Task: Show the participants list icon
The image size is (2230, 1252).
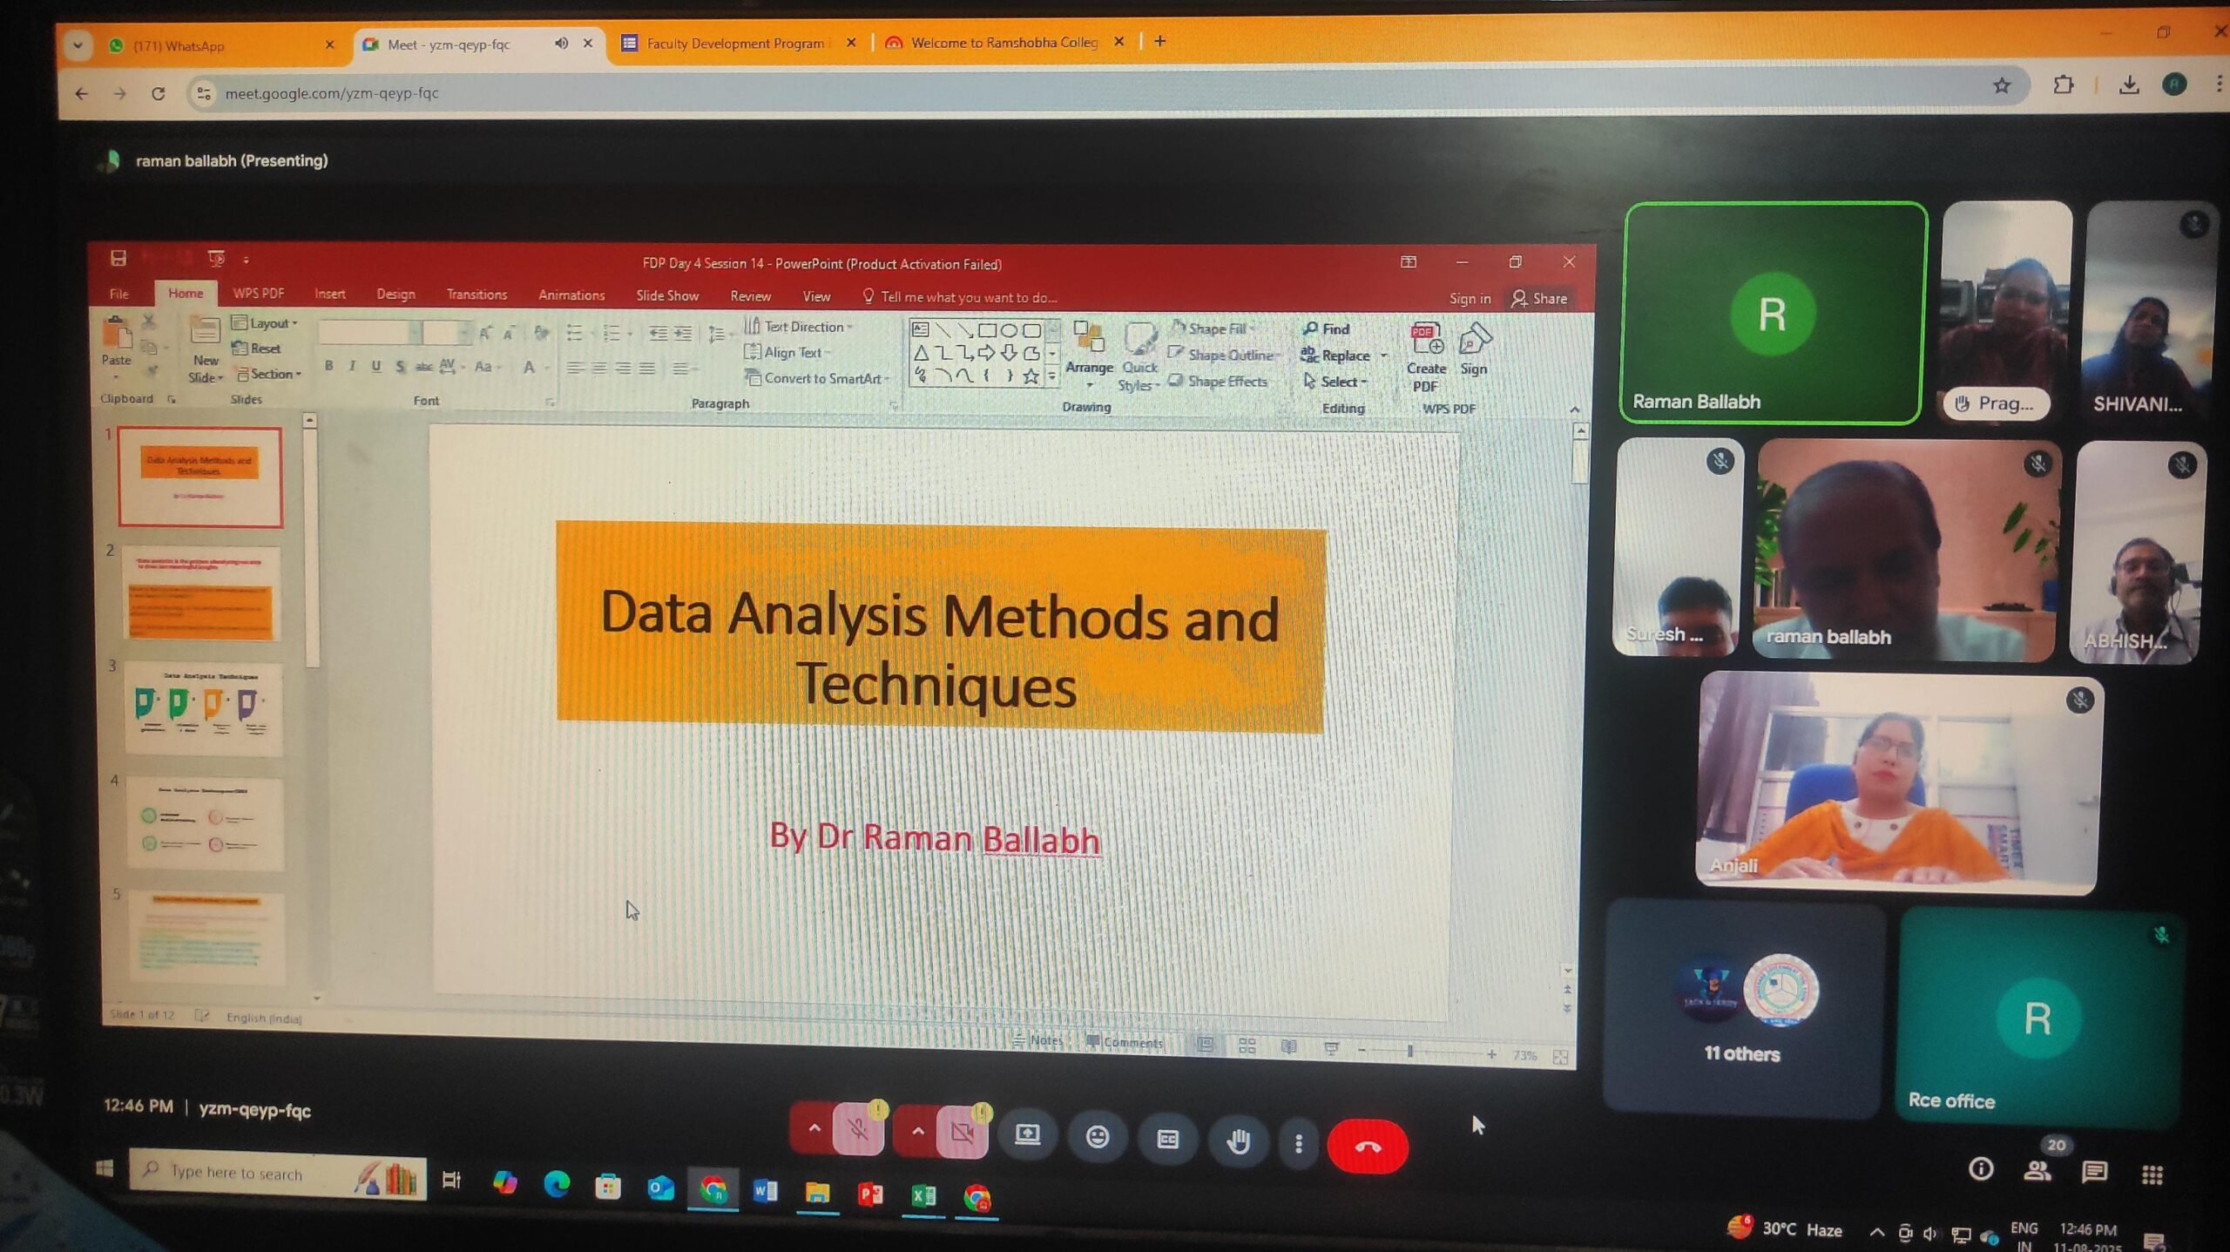Action: 2037,1171
